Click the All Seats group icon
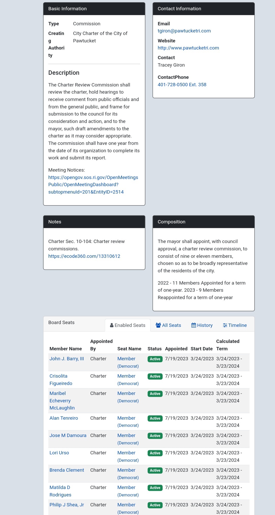This screenshot has height=515, width=275. tap(158, 325)
